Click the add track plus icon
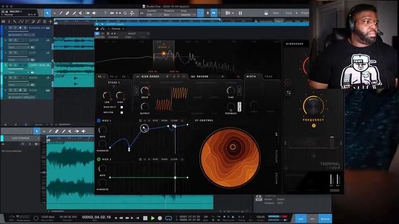 point(50,22)
